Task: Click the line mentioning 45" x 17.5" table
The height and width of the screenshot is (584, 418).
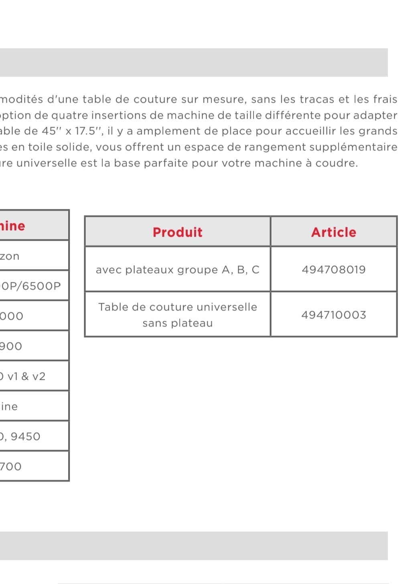Action: click(199, 131)
